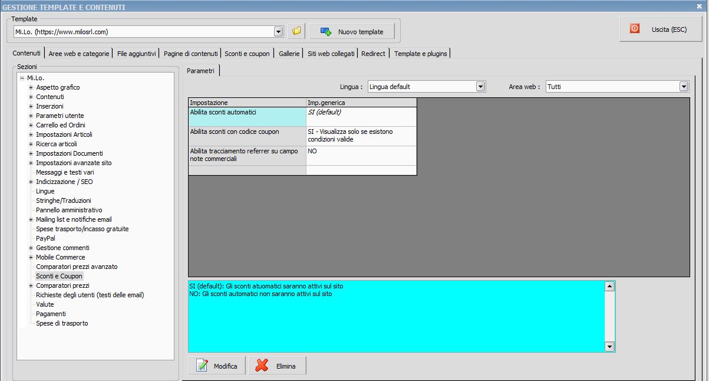The image size is (709, 381).
Task: Expand the Contenuti tree node
Action: click(31, 97)
